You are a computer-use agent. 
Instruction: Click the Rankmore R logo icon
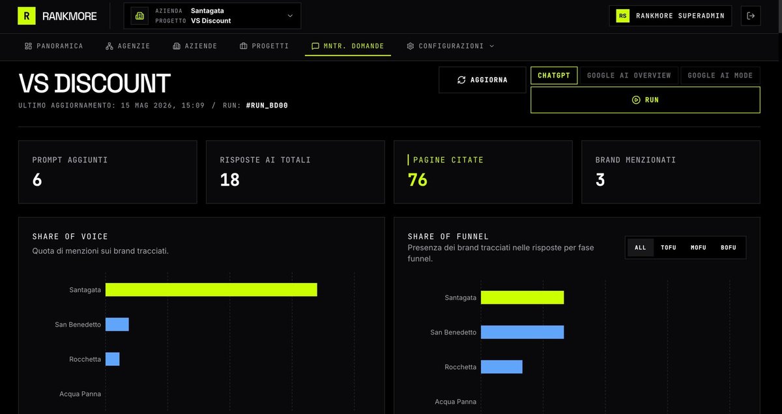(27, 16)
